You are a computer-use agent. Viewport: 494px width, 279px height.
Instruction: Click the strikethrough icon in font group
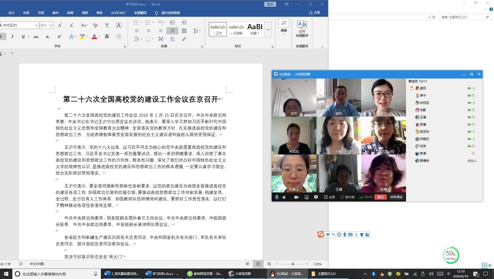pyautogui.click(x=36, y=37)
